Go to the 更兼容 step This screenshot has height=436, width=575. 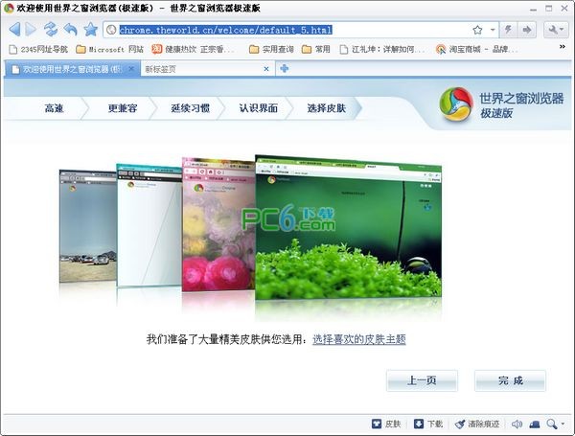(x=123, y=108)
